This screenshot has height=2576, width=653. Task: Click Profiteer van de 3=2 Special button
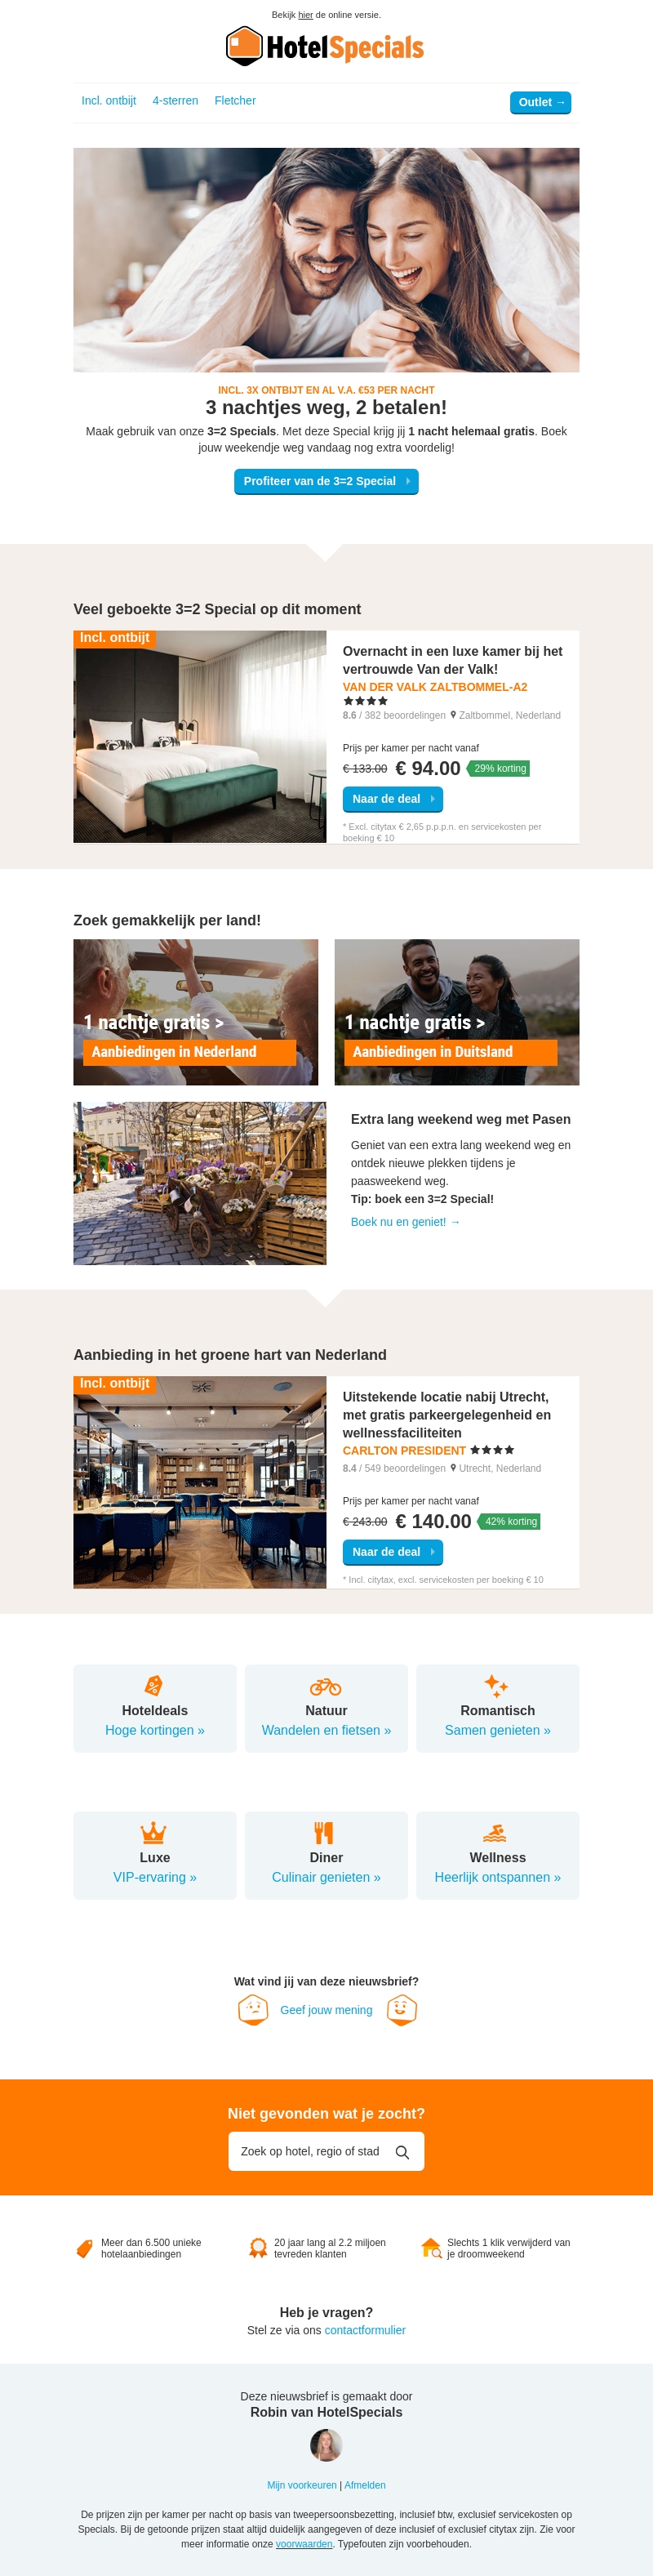pyautogui.click(x=326, y=481)
